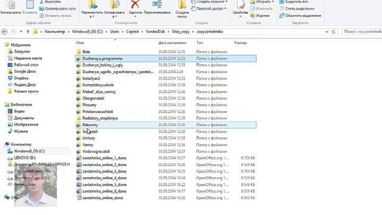Sort by the Имя column header
Screen dimensions: 382x215
(79, 42)
